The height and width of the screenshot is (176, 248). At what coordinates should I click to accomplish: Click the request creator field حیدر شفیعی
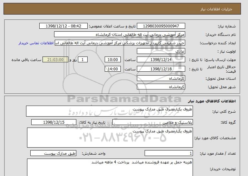(120, 43)
